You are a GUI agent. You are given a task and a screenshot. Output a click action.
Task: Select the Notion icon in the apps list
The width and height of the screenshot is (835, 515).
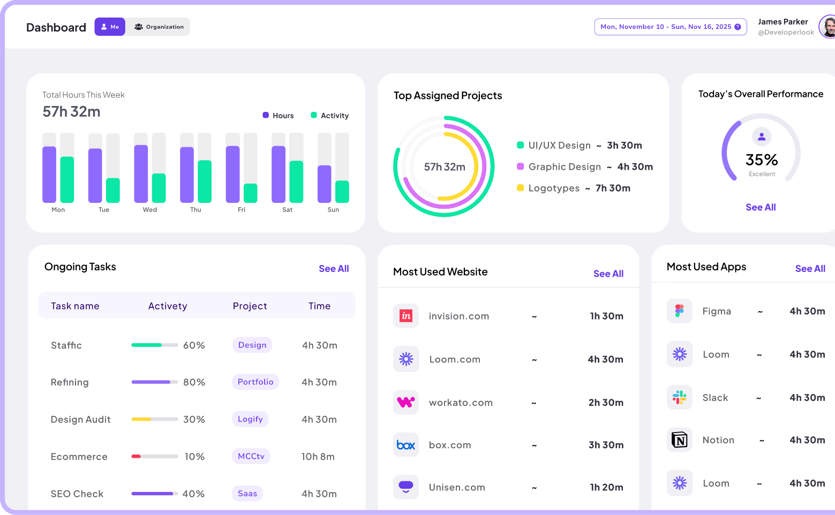point(679,440)
